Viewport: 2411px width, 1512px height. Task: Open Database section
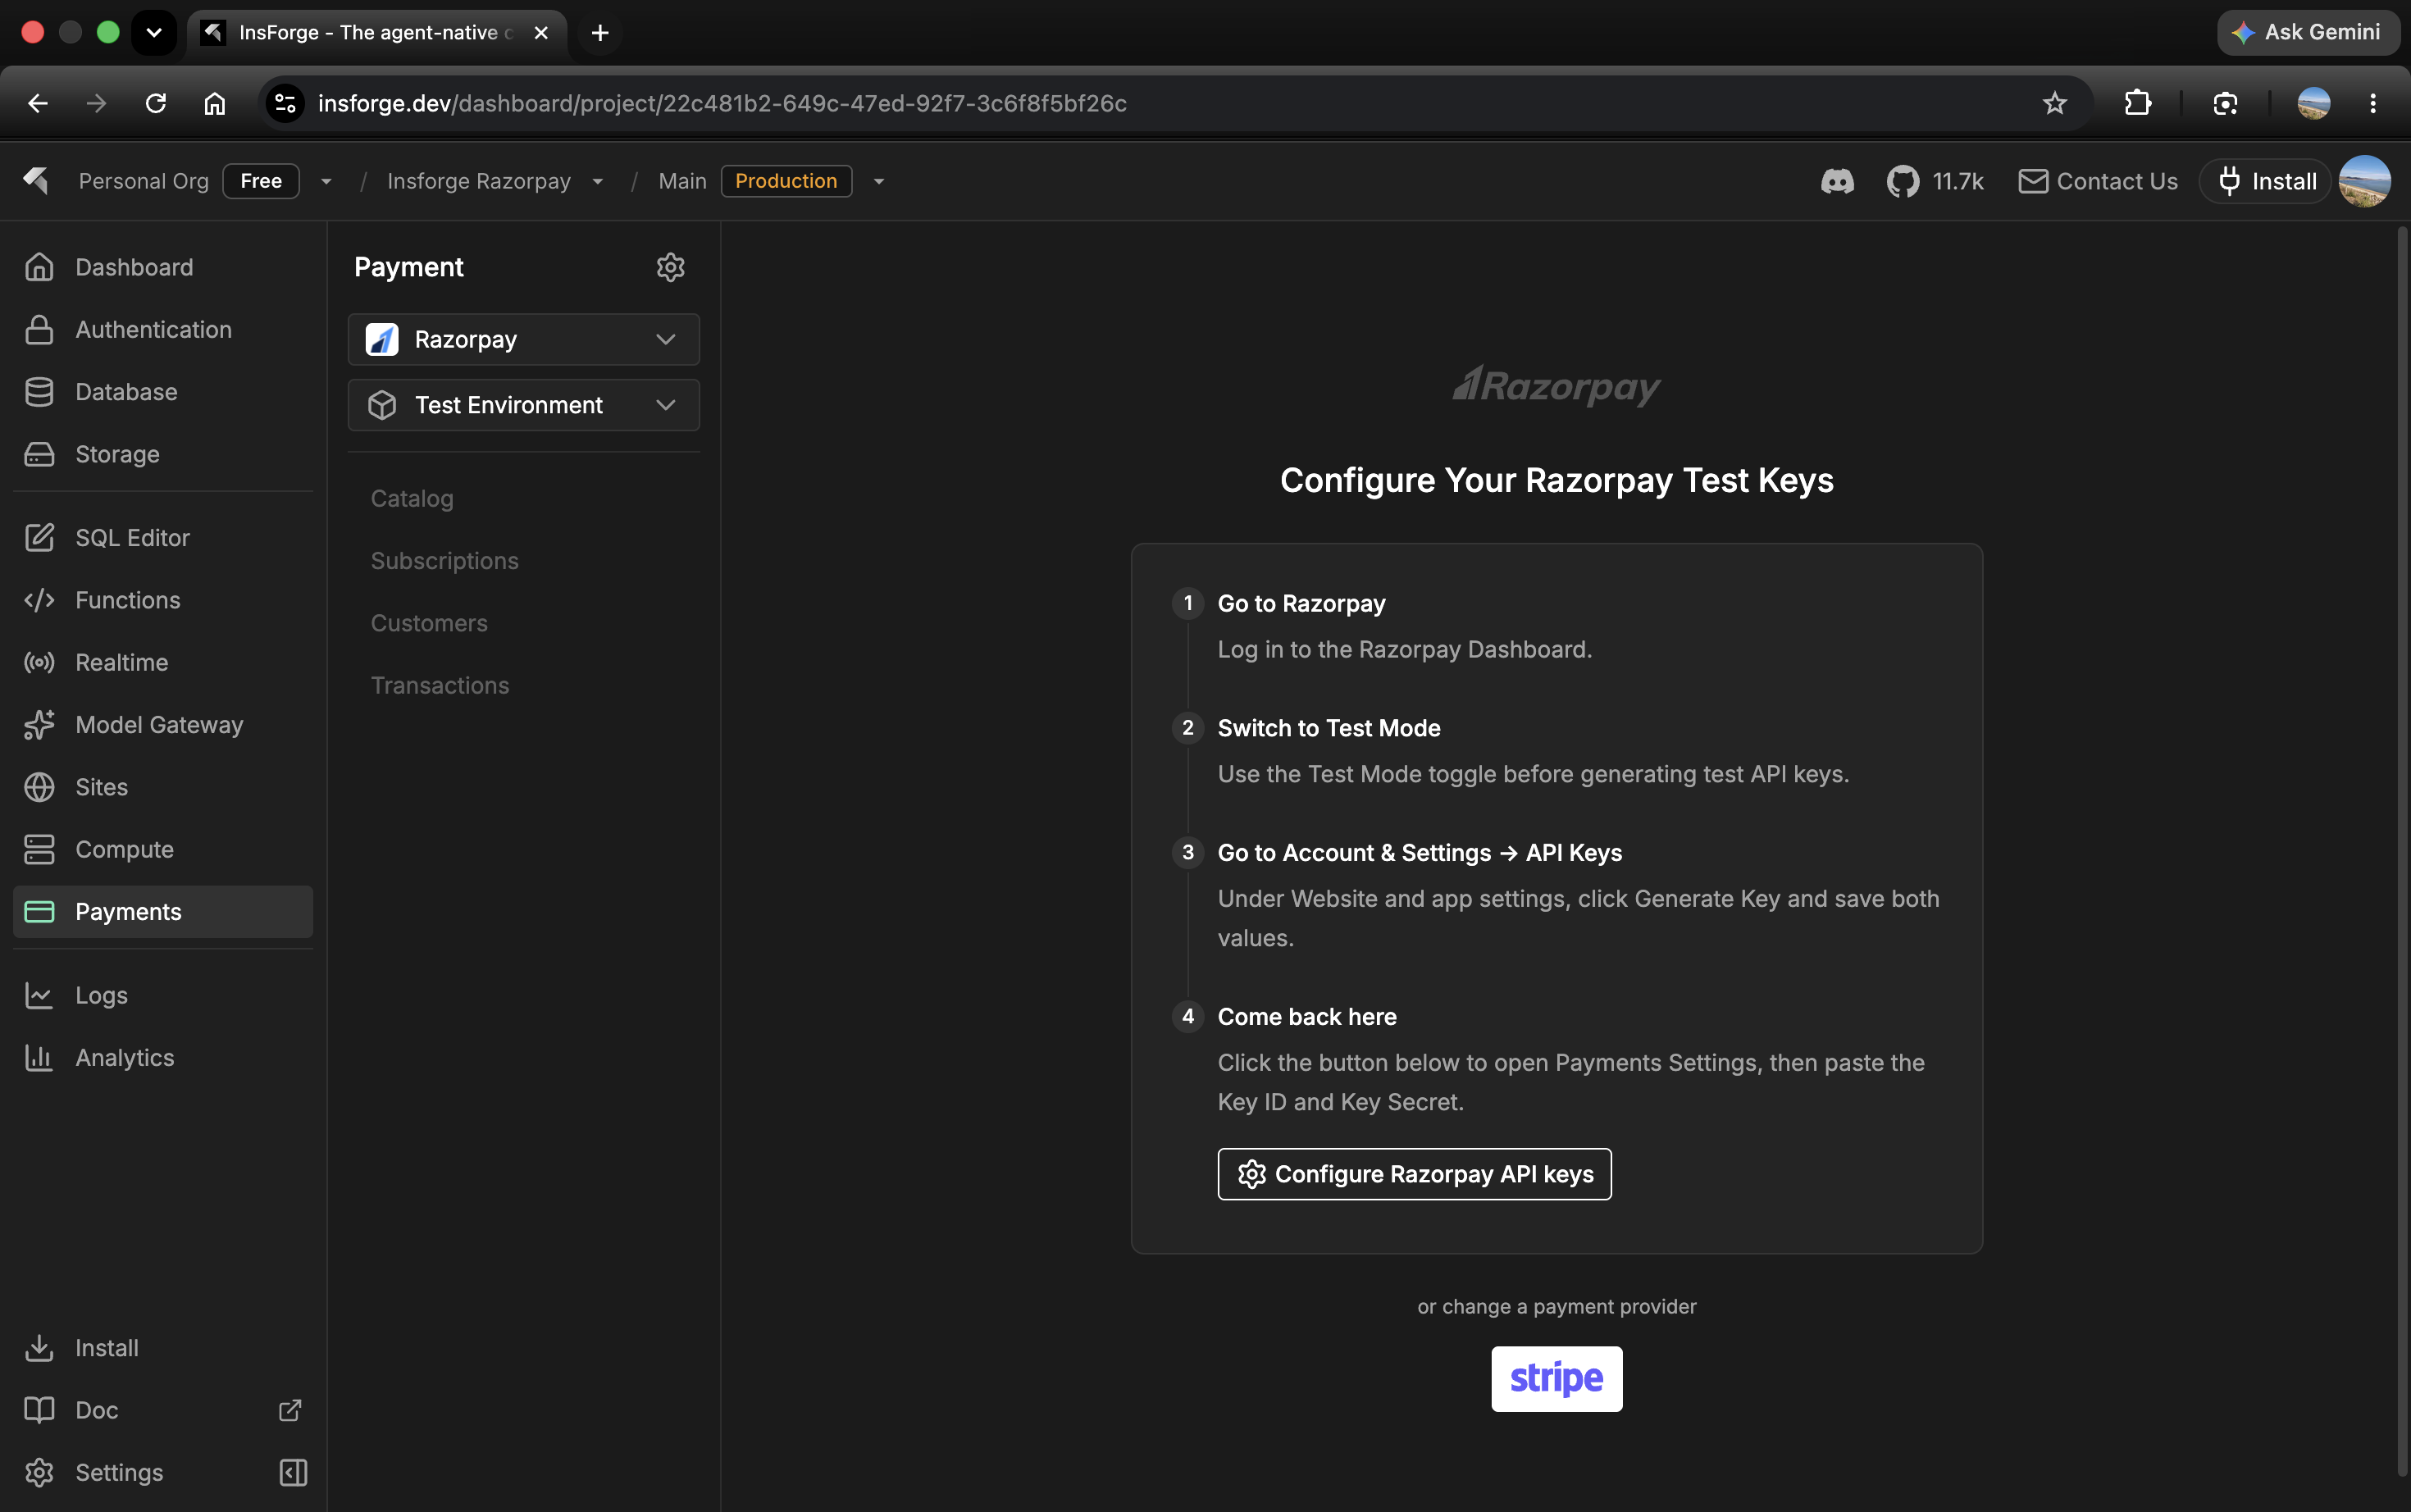163,392
